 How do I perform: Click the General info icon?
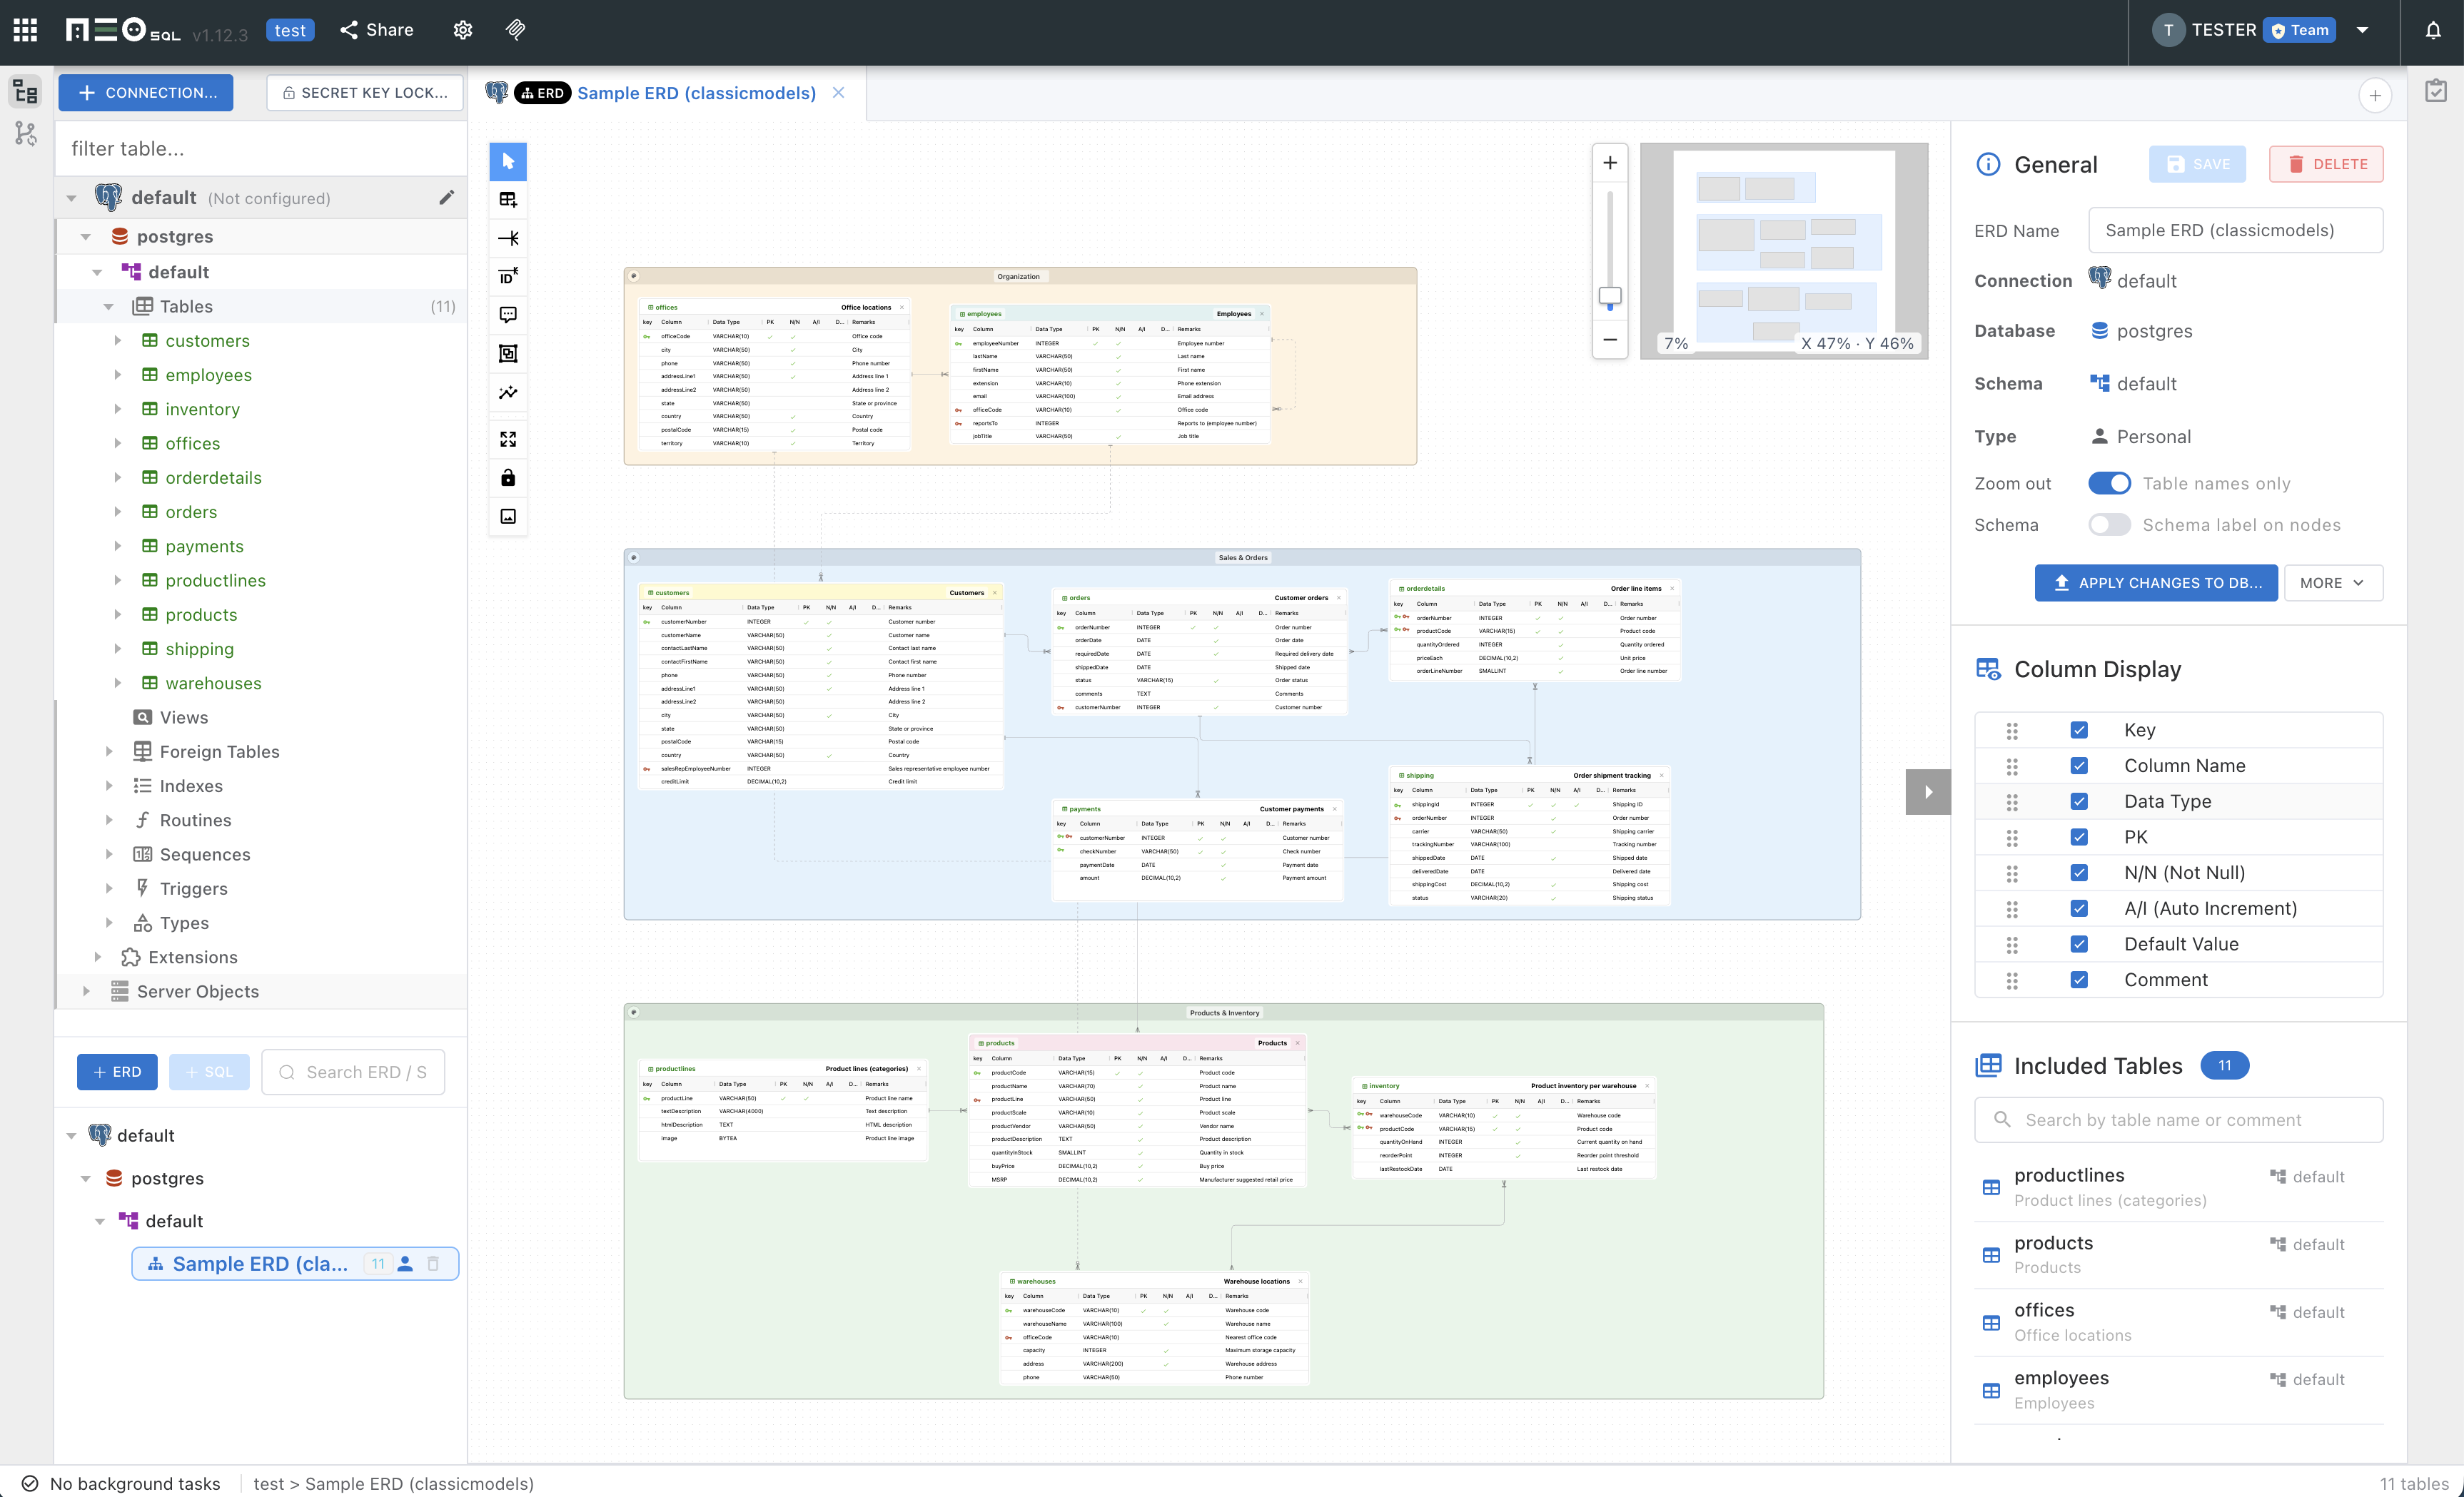tap(1988, 164)
